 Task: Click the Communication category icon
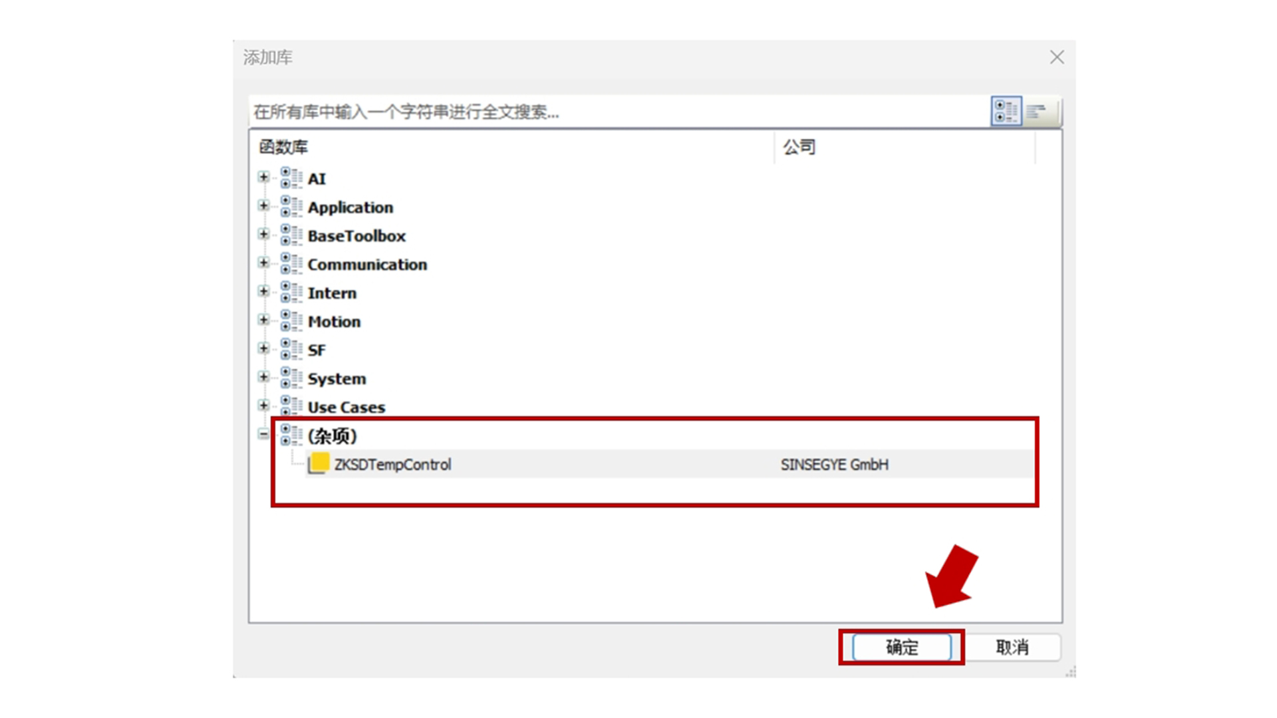point(291,264)
